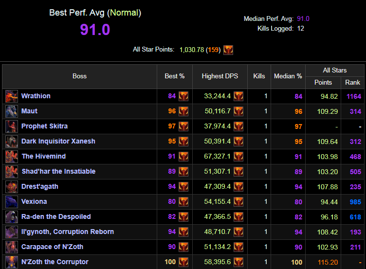Screen dimensions: 366x269
Task: Click the spec icon beside All Star Points
Action: [x=228, y=50]
